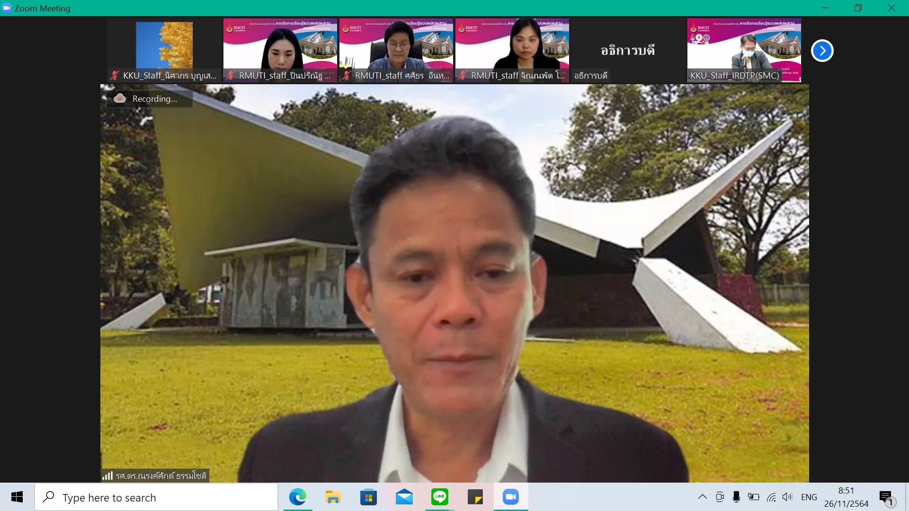This screenshot has width=909, height=511.
Task: Open LINE app in taskbar
Action: tap(439, 497)
